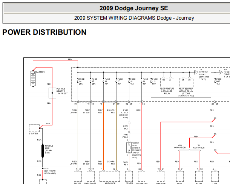Click the "POWER DISTRIBUTION" heading
The width and height of the screenshot is (230, 184).
click(44, 32)
